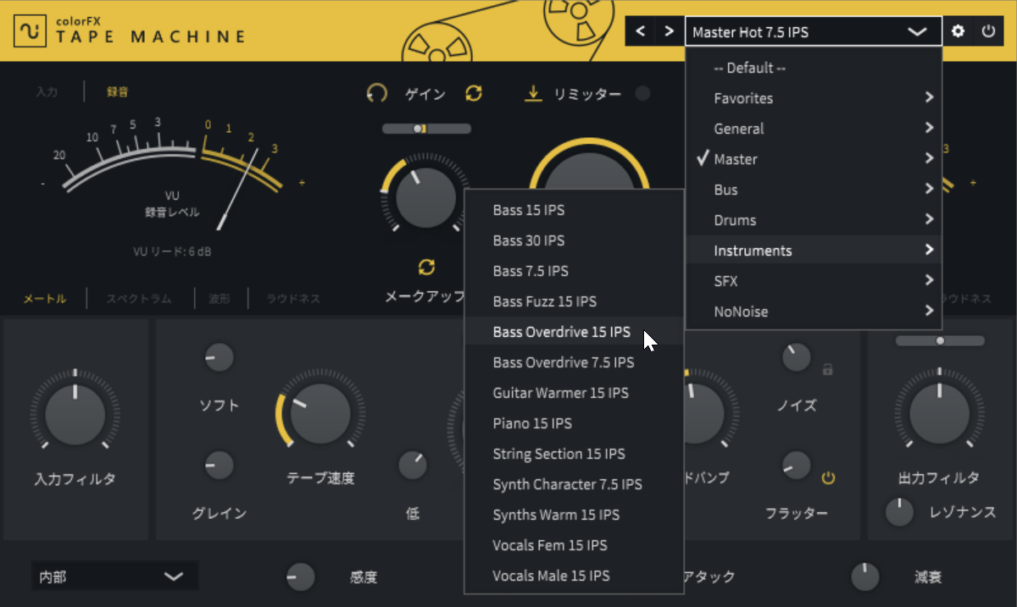Screen dimensions: 1017x607
Task: Select the Bass 15 IPS preset
Action: [574, 210]
